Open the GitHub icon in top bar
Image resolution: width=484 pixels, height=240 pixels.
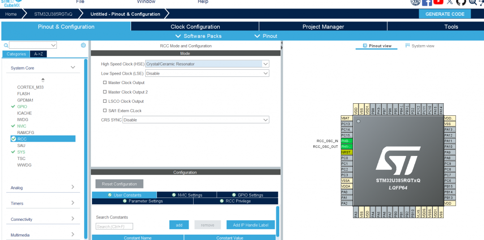click(x=461, y=2)
